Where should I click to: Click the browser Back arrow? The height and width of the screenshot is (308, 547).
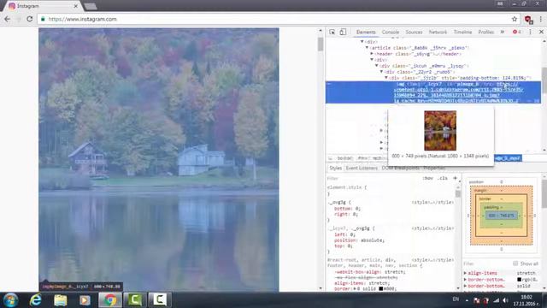tap(8, 19)
